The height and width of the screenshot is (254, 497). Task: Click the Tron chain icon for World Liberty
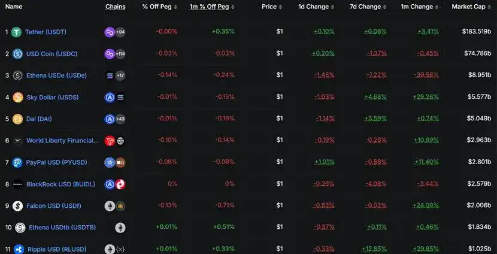click(110, 141)
